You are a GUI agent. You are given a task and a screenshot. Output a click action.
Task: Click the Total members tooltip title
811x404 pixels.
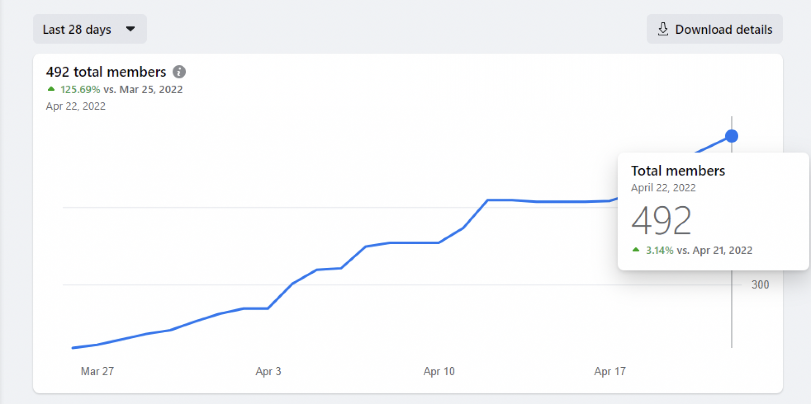pos(678,171)
